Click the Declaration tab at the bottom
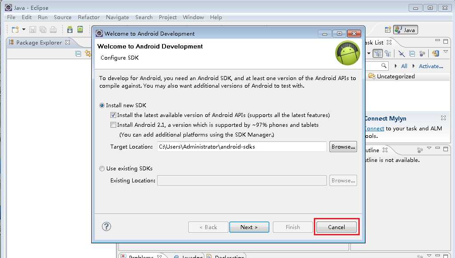 point(226,256)
